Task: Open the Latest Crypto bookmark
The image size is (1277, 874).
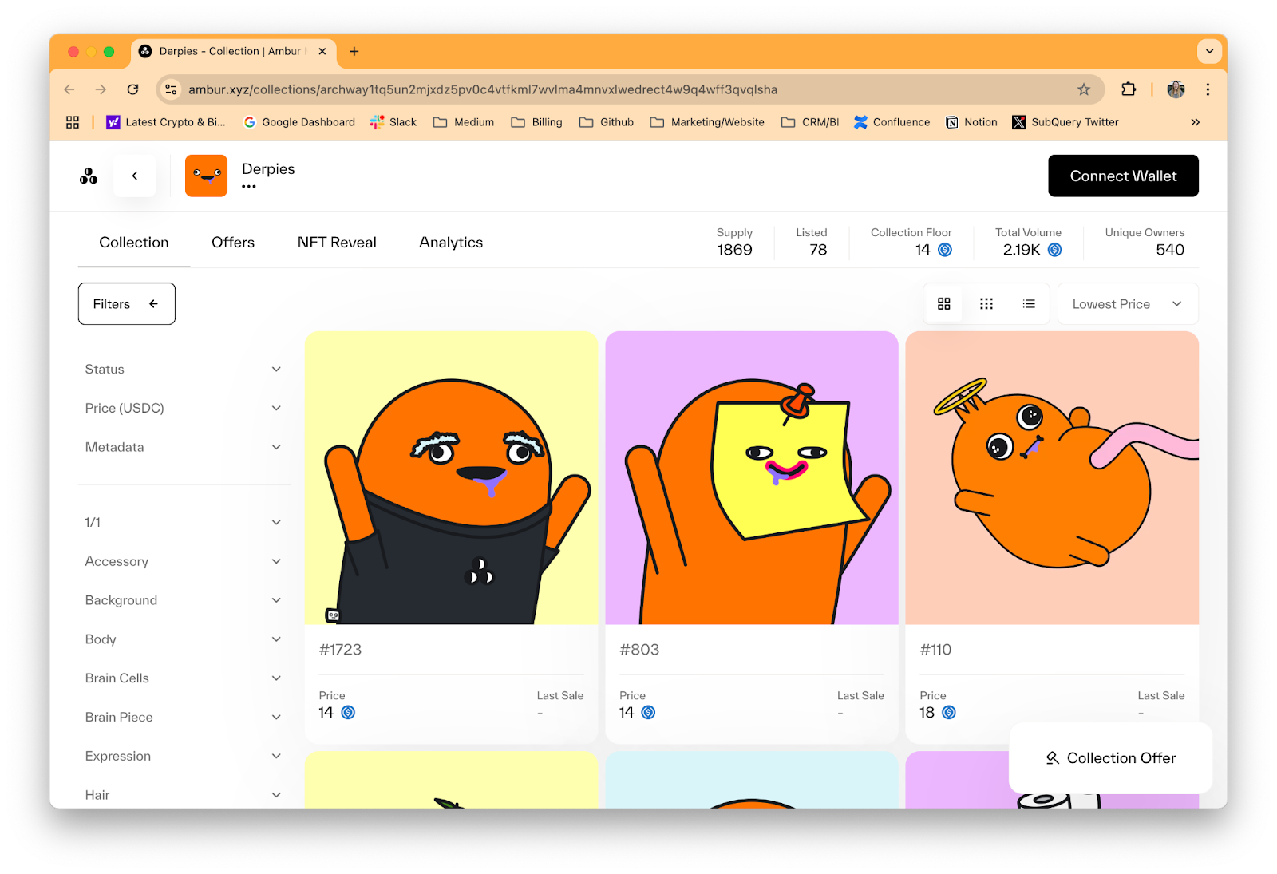Action: coord(166,122)
